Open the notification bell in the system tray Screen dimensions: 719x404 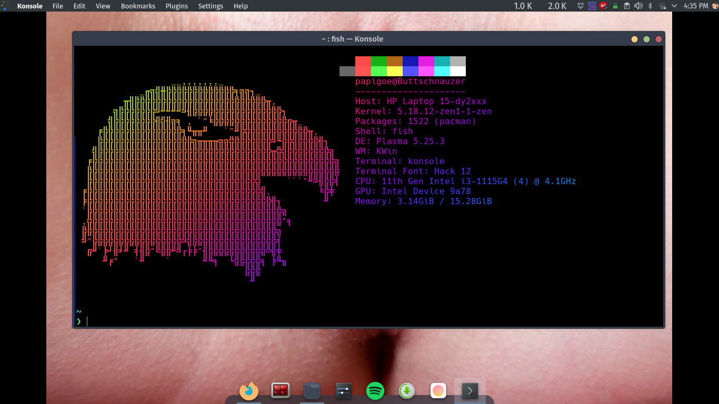point(581,6)
